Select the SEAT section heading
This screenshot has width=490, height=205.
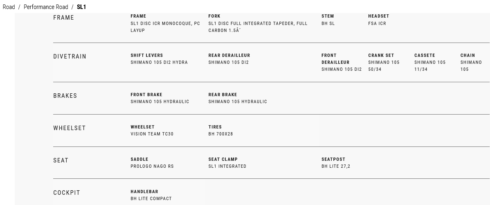pos(61,160)
